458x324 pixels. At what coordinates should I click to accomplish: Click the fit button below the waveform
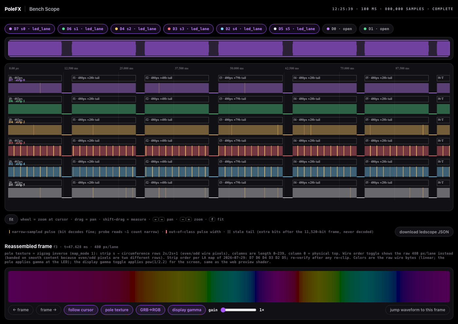(x=11, y=219)
